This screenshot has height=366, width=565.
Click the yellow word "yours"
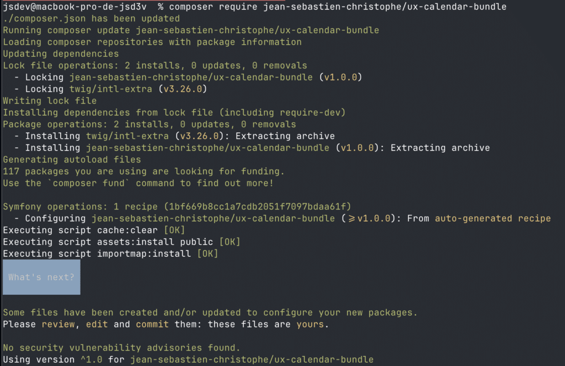coord(310,324)
